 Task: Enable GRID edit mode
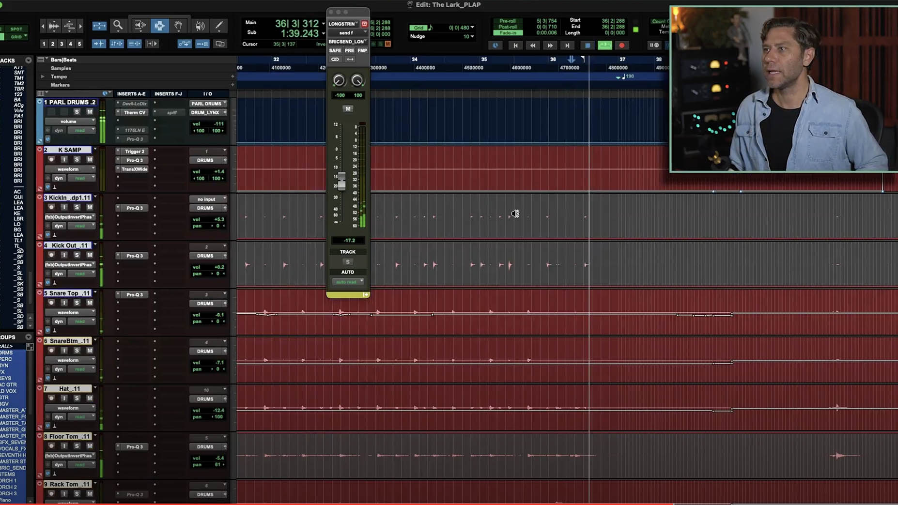[x=16, y=37]
